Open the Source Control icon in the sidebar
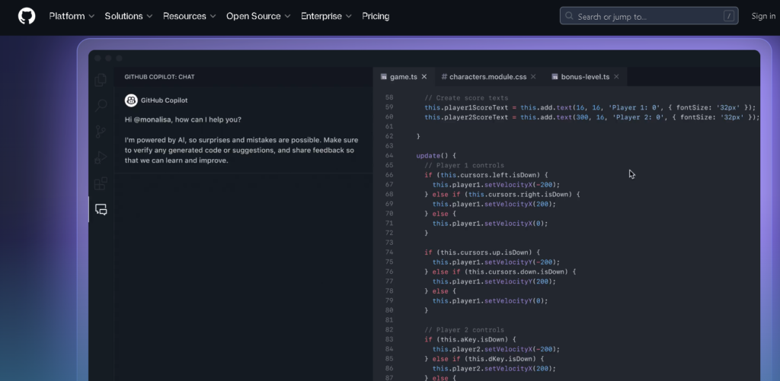 101,132
